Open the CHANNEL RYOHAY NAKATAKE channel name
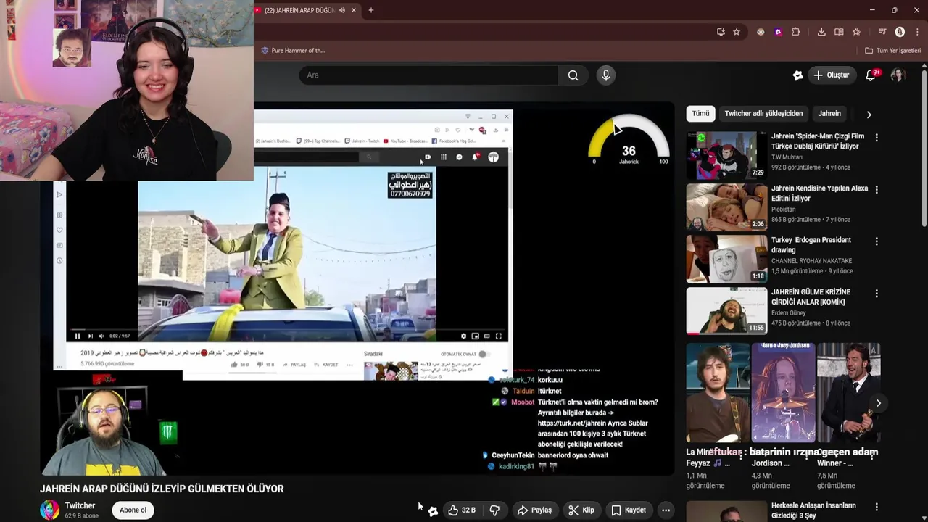 (811, 261)
